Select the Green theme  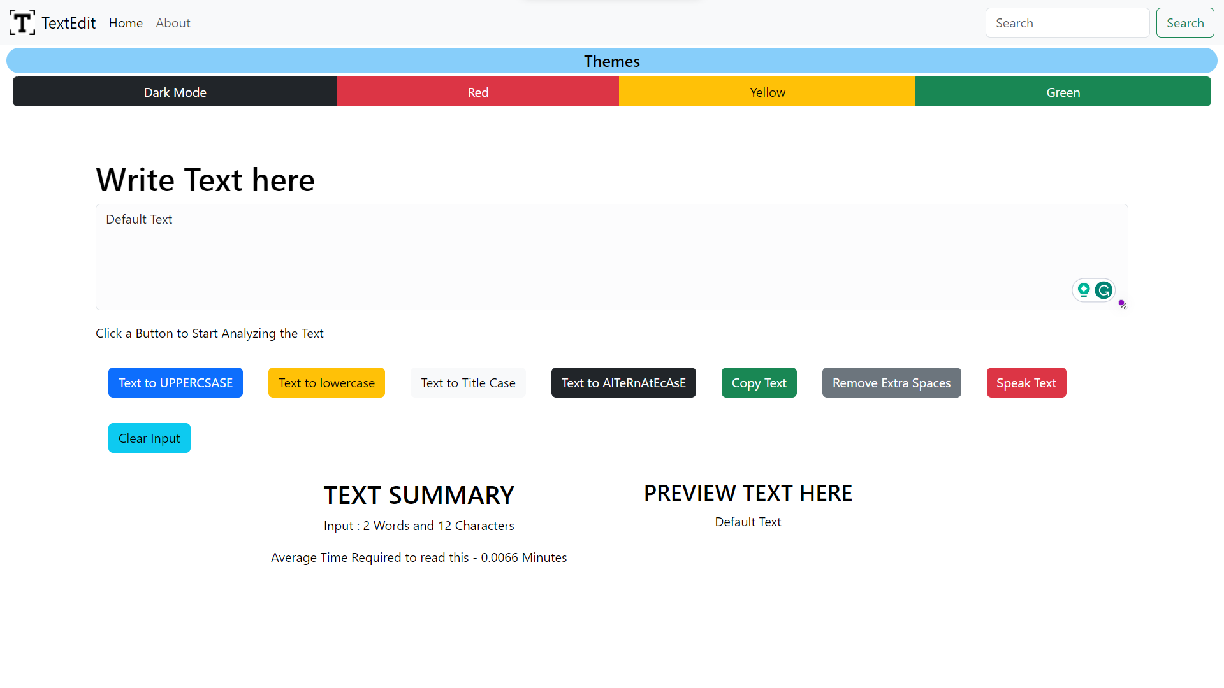[x=1063, y=92]
